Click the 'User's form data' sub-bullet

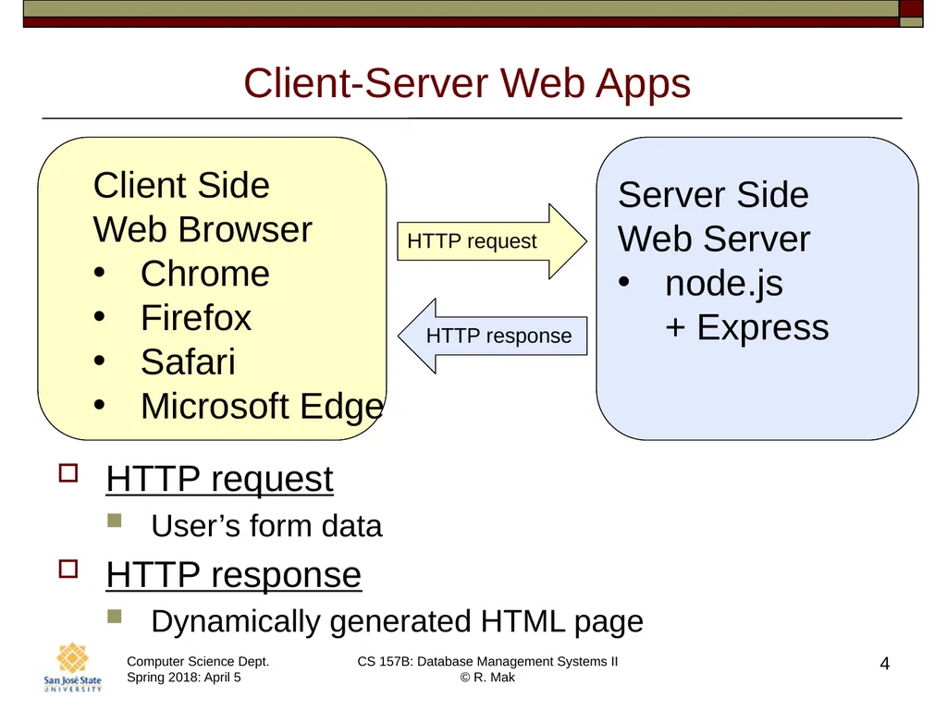click(x=266, y=526)
